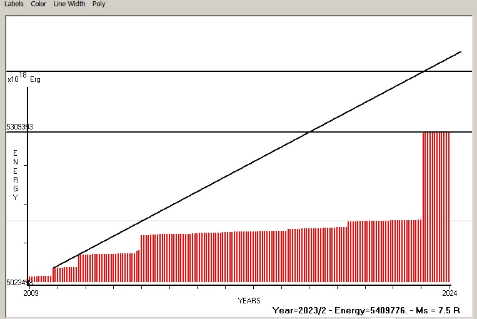Viewport: 477px width, 319px height.
Task: Click where trend line crosses 5309393 line
Action: click(311, 132)
